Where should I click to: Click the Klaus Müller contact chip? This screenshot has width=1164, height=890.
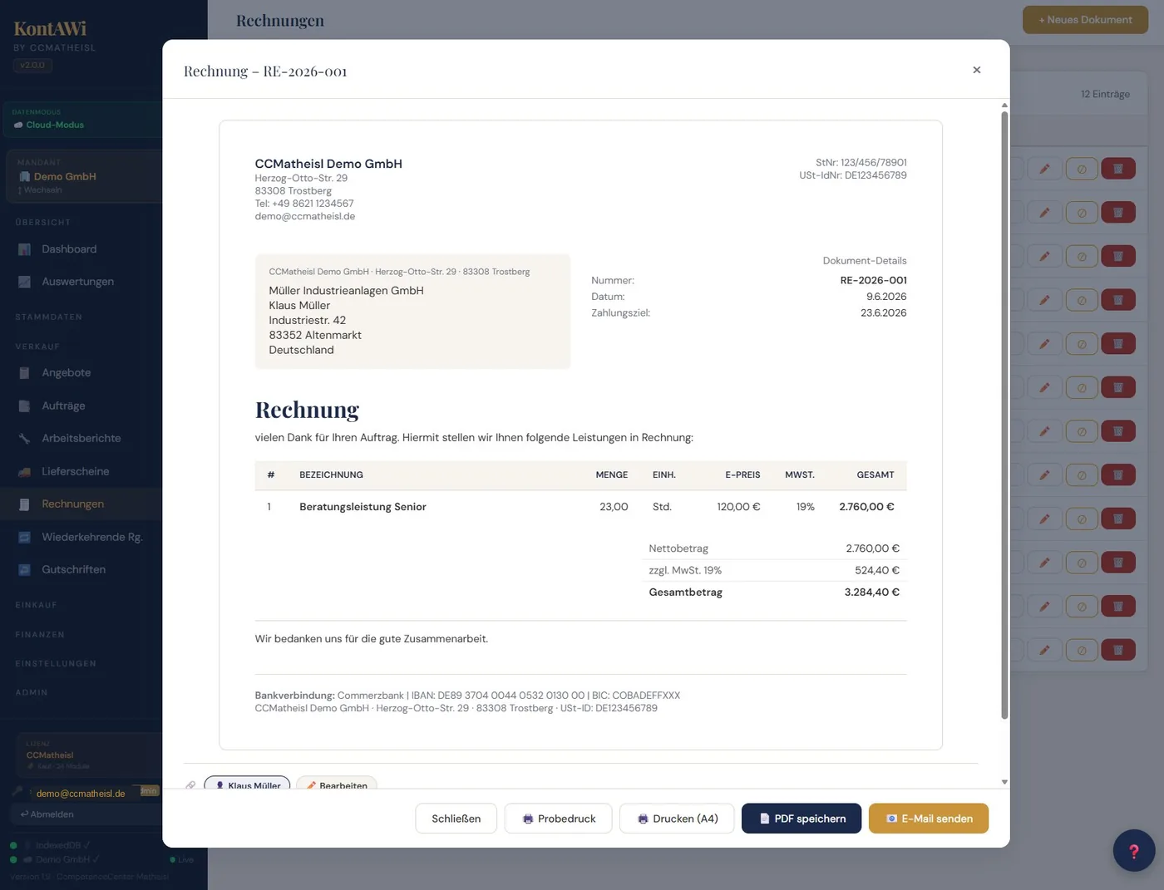pyautogui.click(x=248, y=784)
